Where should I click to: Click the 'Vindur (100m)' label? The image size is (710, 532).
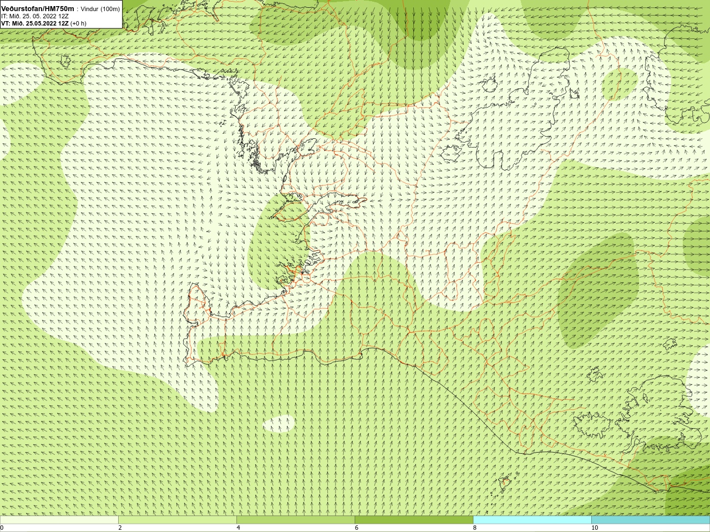pos(100,9)
